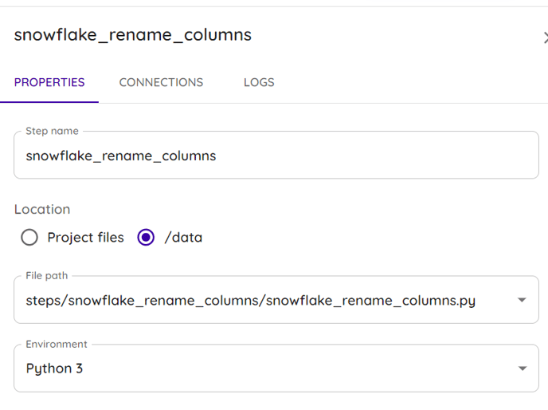
Task: Click the Step name input field
Action: [x=276, y=155]
